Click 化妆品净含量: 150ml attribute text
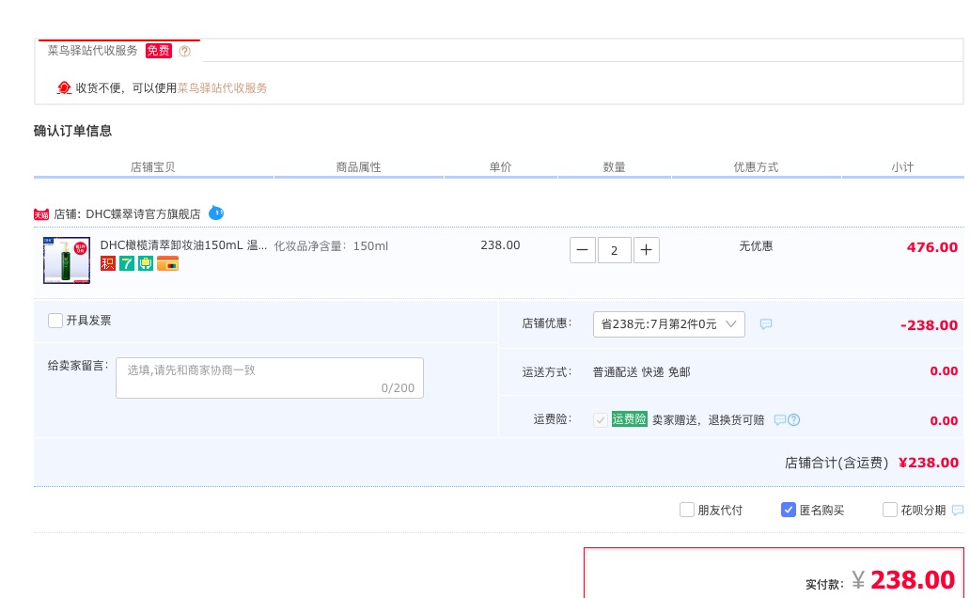970x598 pixels. [331, 245]
